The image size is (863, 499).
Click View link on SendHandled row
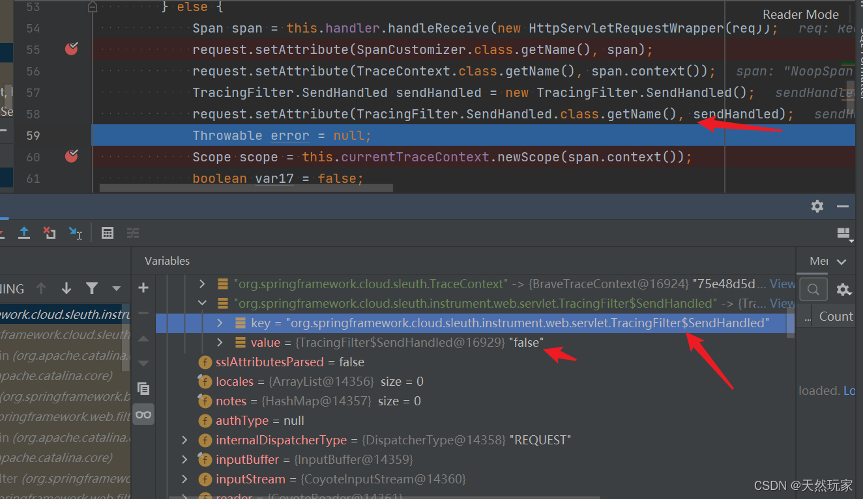point(782,303)
